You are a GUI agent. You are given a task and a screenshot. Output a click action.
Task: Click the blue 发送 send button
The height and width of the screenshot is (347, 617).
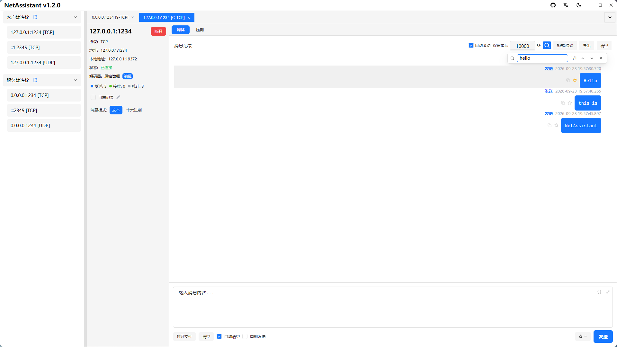pos(603,336)
